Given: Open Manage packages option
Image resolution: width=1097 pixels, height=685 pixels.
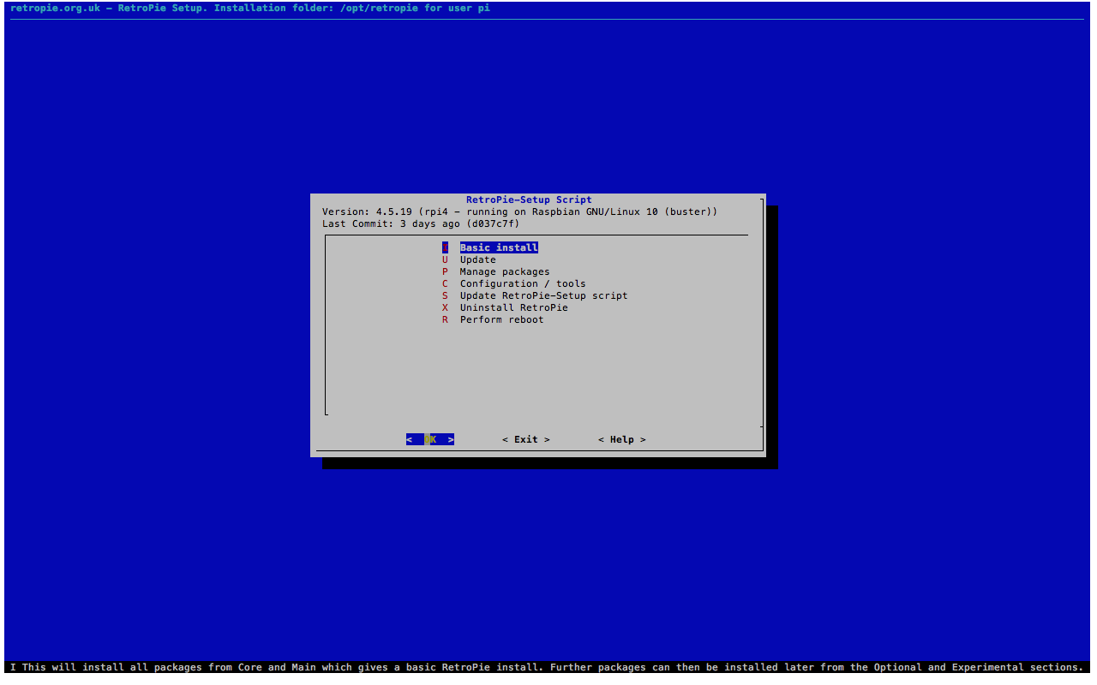Looking at the screenshot, I should click(496, 271).
